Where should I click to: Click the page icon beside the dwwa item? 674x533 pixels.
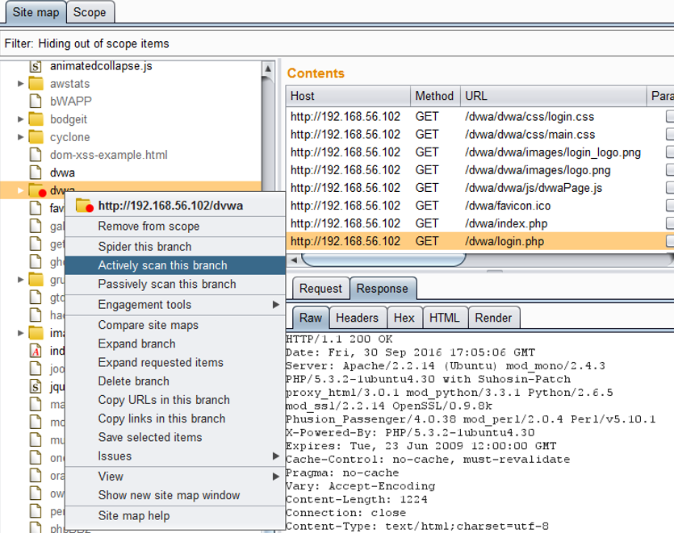[x=36, y=173]
